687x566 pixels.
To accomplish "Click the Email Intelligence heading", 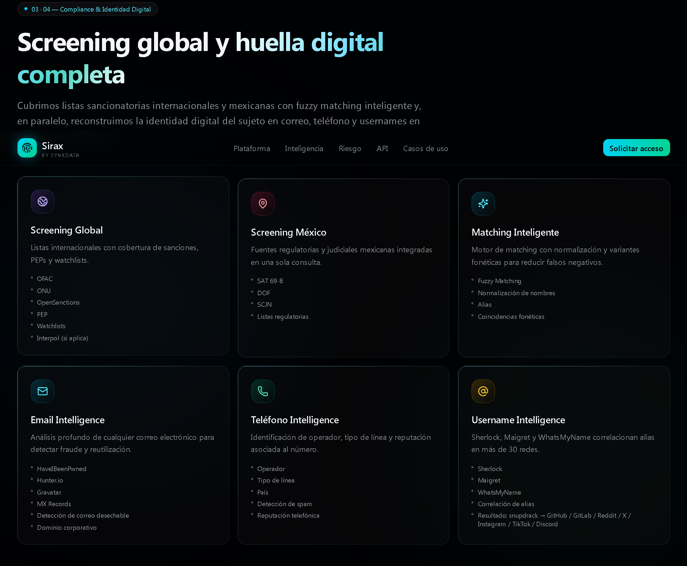I will [x=68, y=420].
